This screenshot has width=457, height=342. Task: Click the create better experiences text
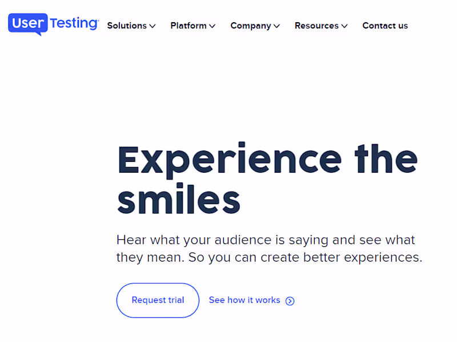click(x=342, y=257)
